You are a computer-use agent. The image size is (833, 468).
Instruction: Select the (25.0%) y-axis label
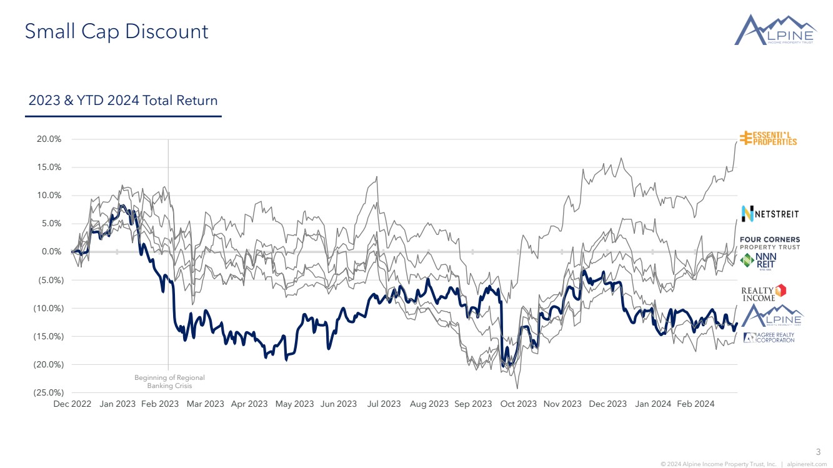48,393
